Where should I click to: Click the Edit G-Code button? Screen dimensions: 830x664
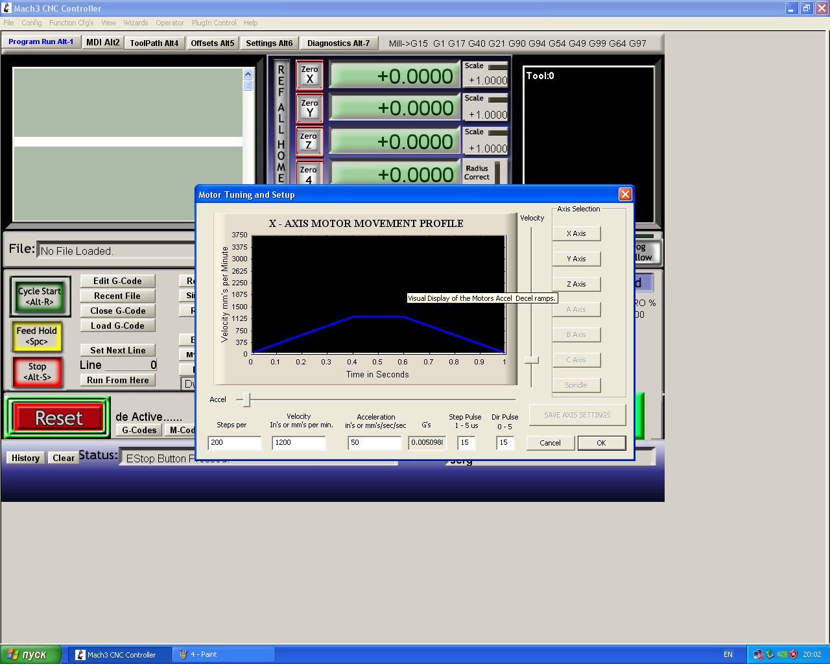tap(117, 281)
